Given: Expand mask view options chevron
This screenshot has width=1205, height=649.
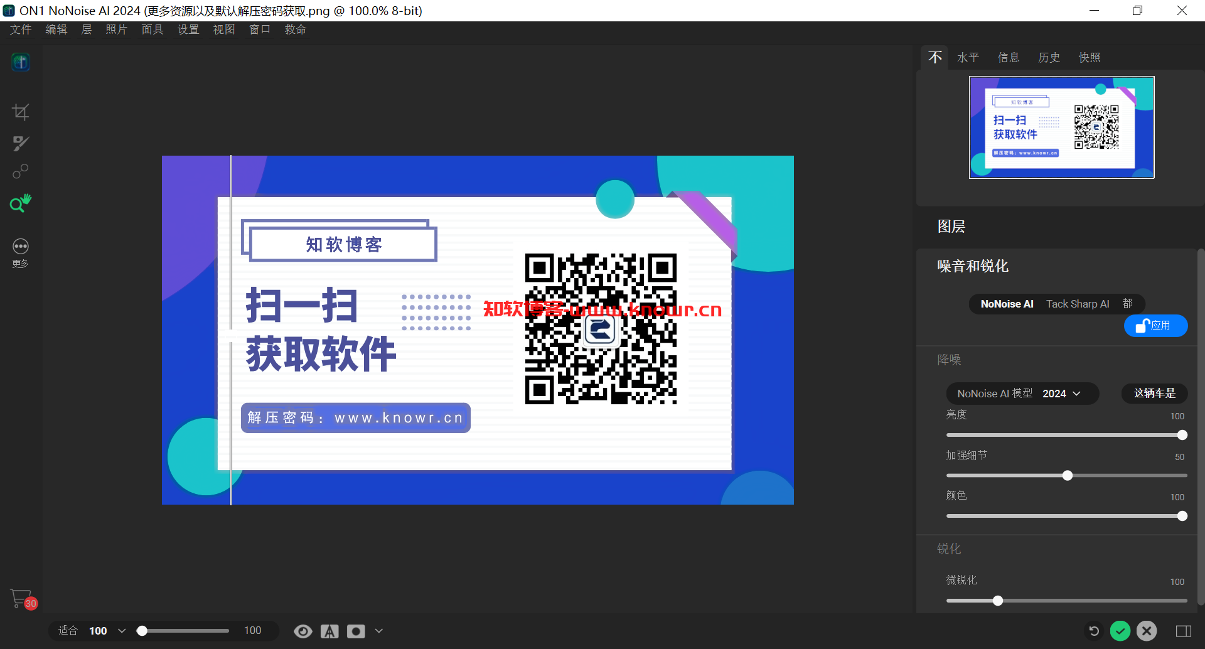Looking at the screenshot, I should click(x=378, y=631).
